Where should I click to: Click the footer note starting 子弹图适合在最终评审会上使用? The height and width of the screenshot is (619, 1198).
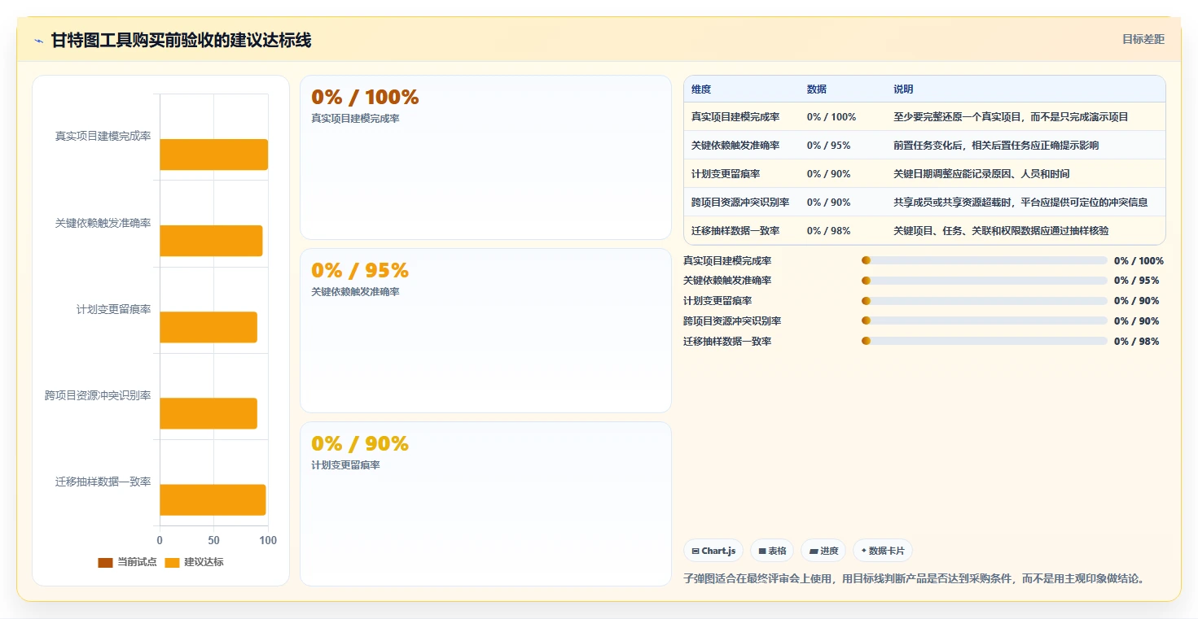click(x=915, y=579)
